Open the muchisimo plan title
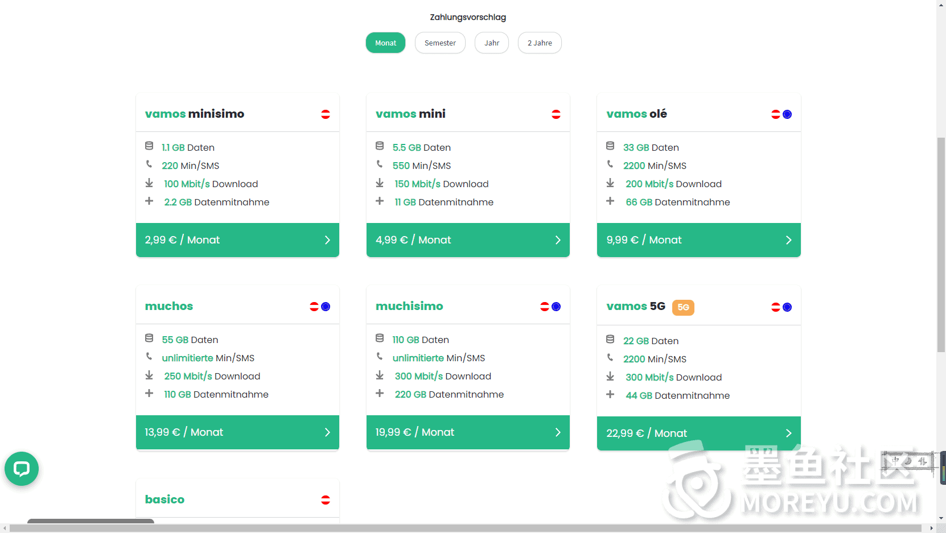 click(409, 306)
